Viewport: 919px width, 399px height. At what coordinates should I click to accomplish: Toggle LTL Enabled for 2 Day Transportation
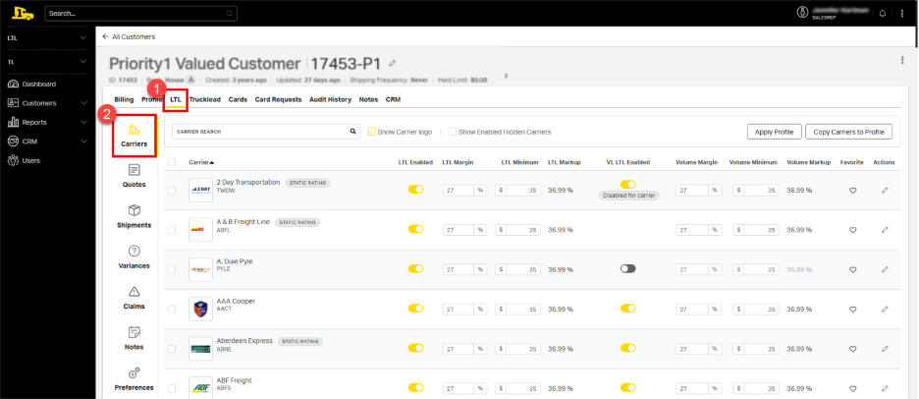point(415,189)
